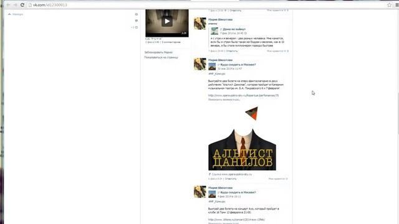The image size is (399, 224).
Task: Click the Ссылка www.opera-pokrovsky.ru attachment
Action: [x=231, y=174]
